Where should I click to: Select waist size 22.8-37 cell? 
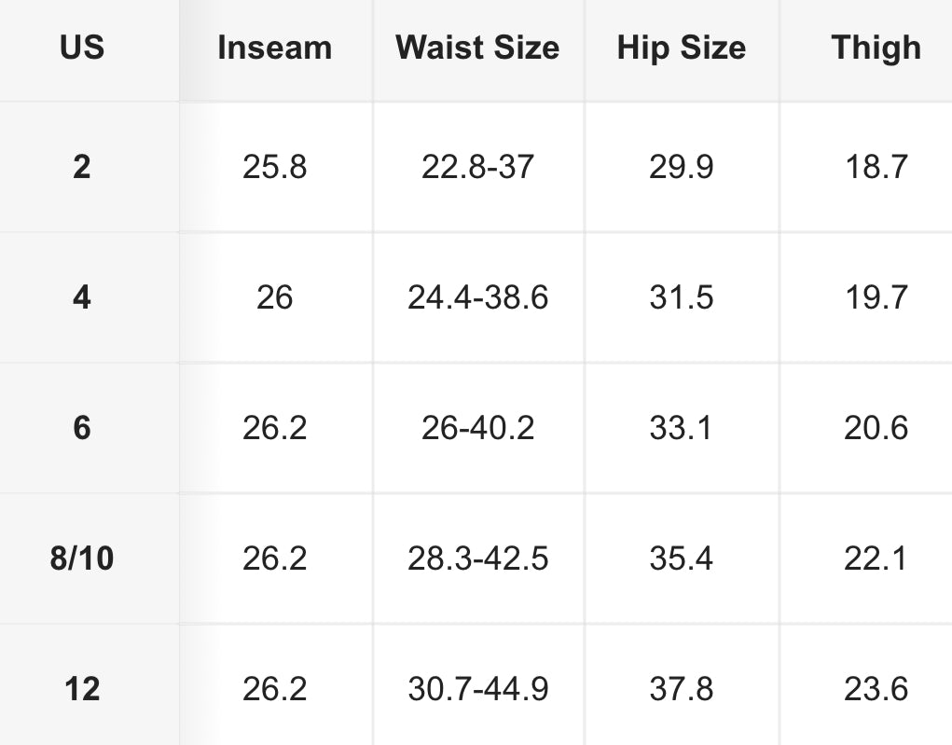click(x=477, y=167)
